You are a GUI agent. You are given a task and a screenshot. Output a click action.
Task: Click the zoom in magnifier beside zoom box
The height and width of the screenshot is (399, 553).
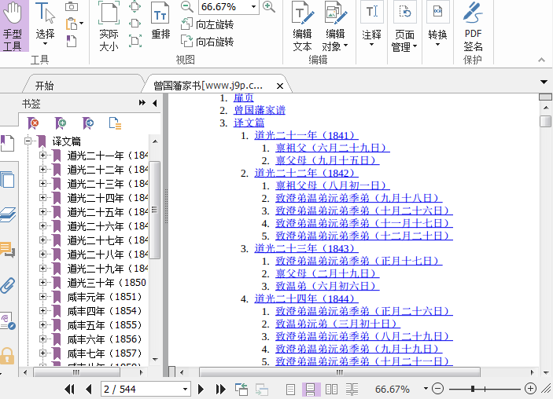coord(269,7)
